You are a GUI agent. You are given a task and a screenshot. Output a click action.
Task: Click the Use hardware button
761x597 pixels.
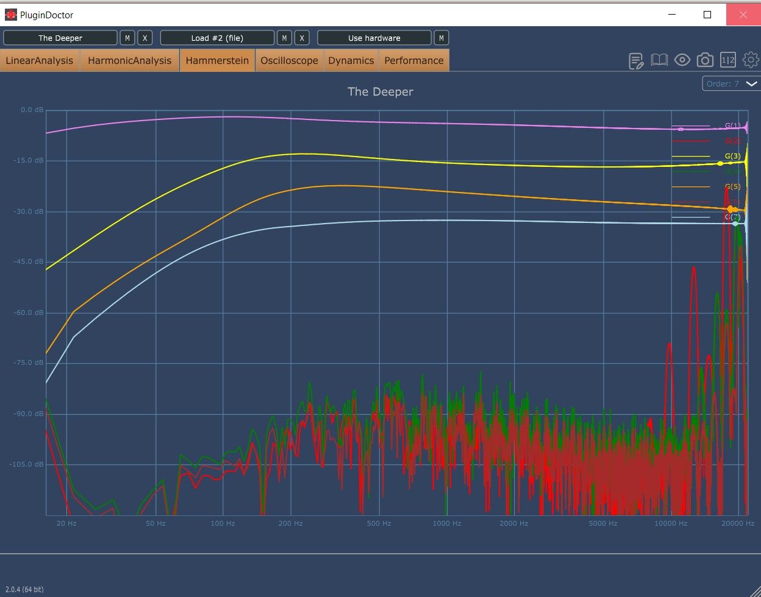(374, 38)
